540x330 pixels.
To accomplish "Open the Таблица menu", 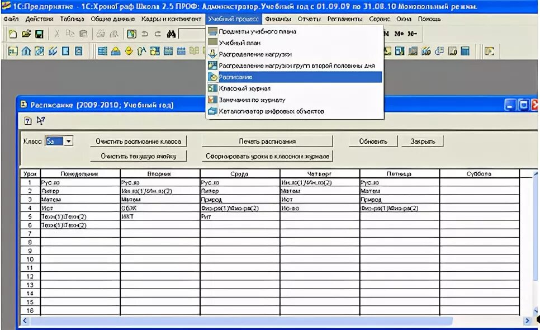I will coord(72,19).
